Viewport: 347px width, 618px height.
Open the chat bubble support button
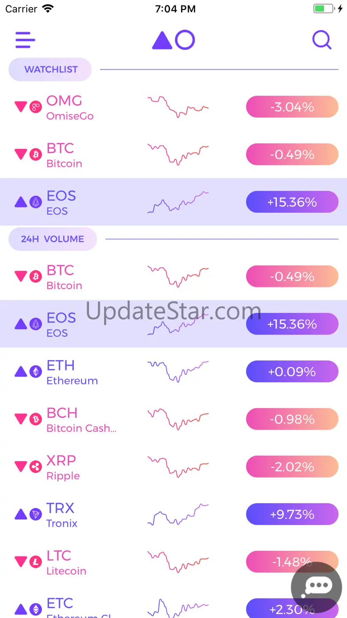tap(316, 587)
